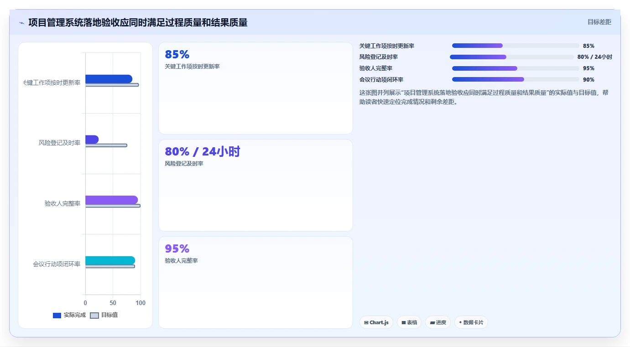Click the 关键工作项按时更新率 progress bar
The height and width of the screenshot is (347, 630).
point(515,46)
